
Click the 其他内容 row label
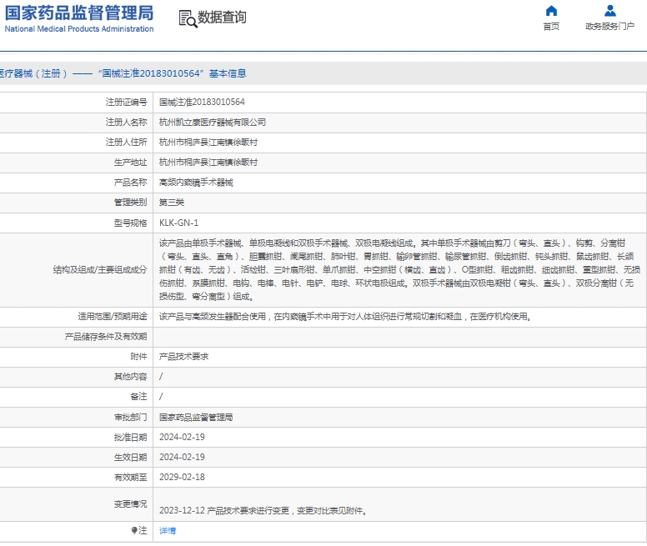130,377
